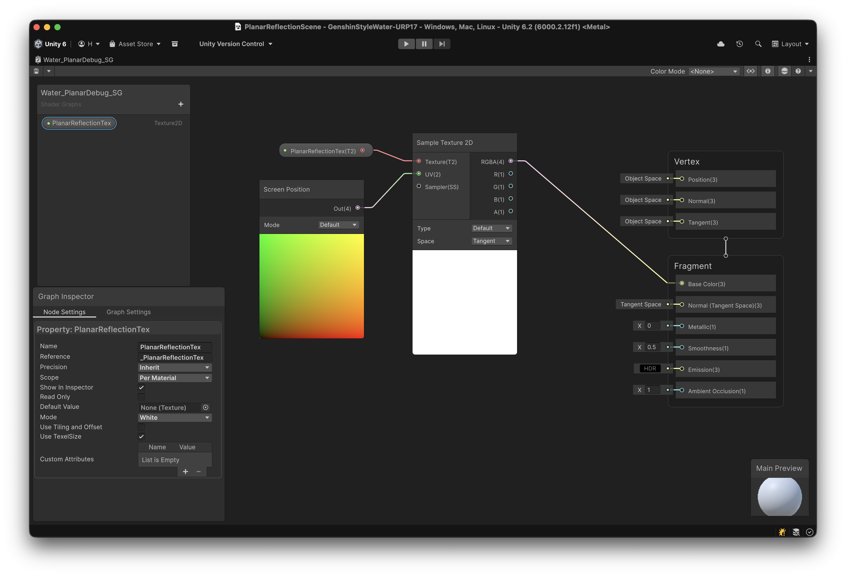The height and width of the screenshot is (576, 846).
Task: Add new blackboard property plus button
Action: (181, 104)
